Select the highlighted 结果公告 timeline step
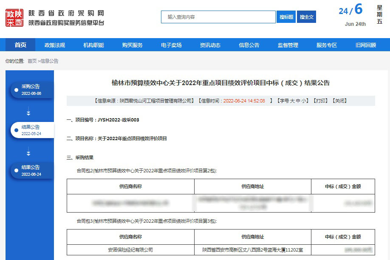 (32, 130)
